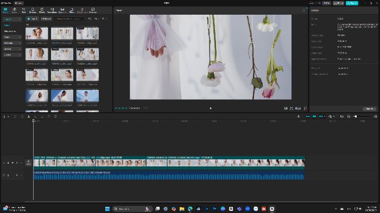This screenshot has height=213, width=380.
Task: Redo the timeline action
Action: click(x=22, y=117)
